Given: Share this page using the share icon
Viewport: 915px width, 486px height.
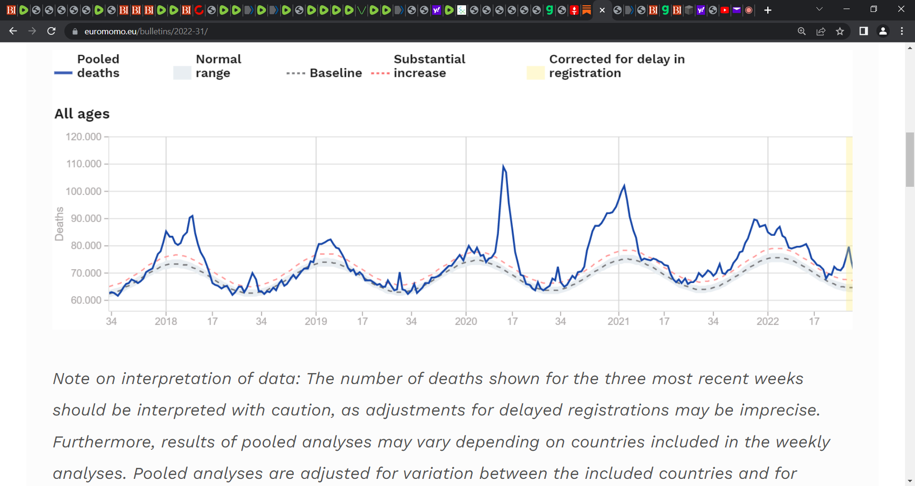Looking at the screenshot, I should pyautogui.click(x=821, y=31).
